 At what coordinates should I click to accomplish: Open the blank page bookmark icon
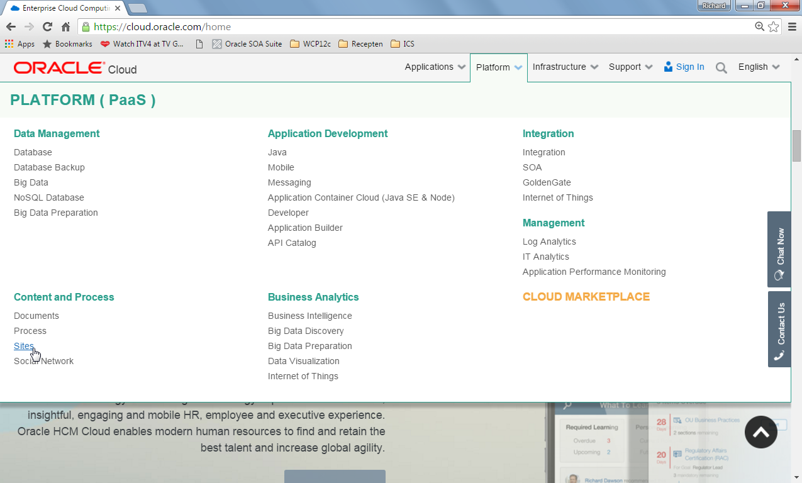click(x=199, y=44)
